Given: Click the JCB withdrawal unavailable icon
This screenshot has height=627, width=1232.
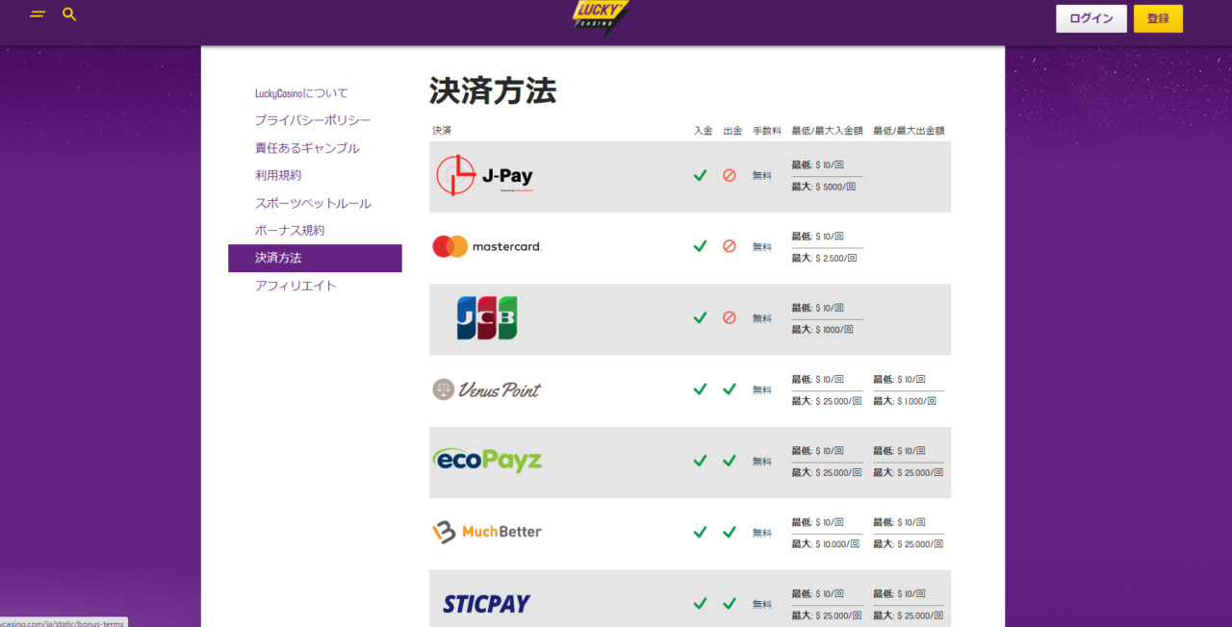Looking at the screenshot, I should coord(729,317).
